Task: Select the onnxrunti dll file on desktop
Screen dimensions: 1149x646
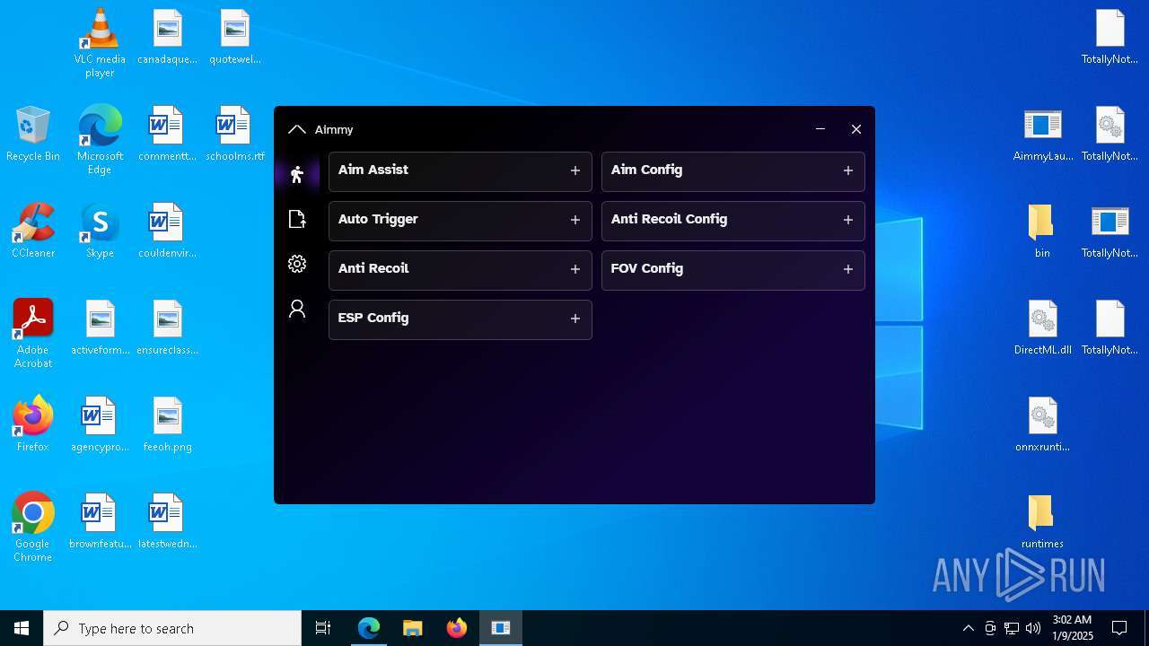Action: (x=1042, y=423)
